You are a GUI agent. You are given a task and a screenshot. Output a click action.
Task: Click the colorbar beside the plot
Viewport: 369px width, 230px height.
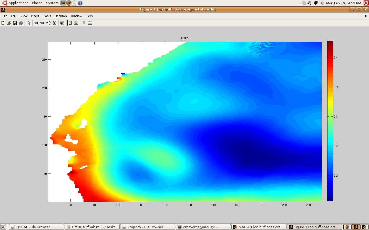point(330,121)
